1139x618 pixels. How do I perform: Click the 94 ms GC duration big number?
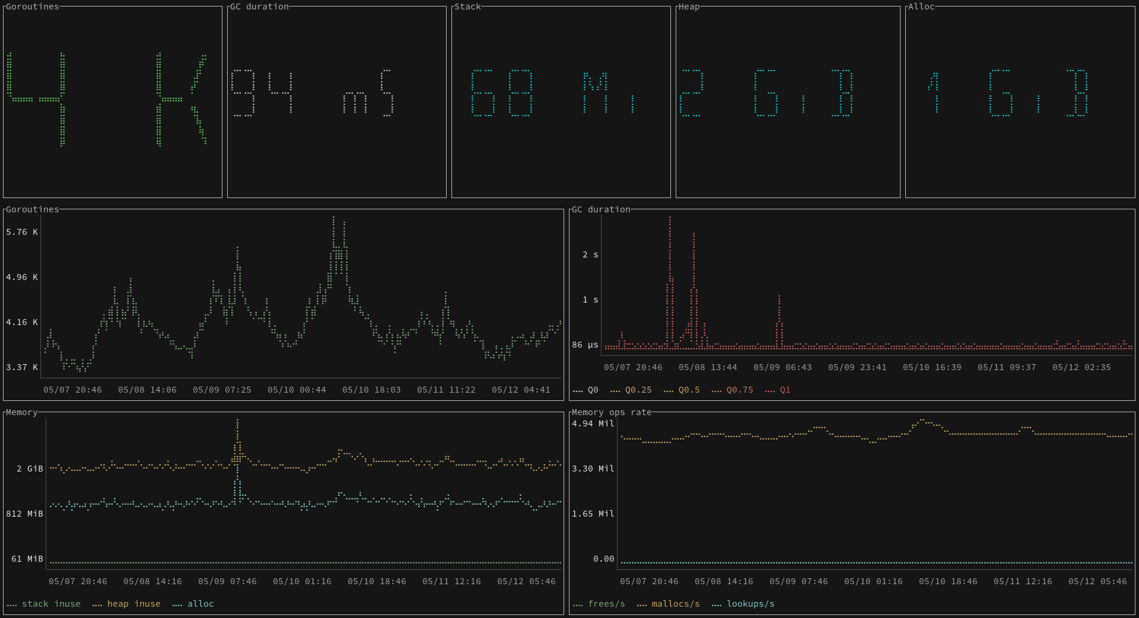312,93
